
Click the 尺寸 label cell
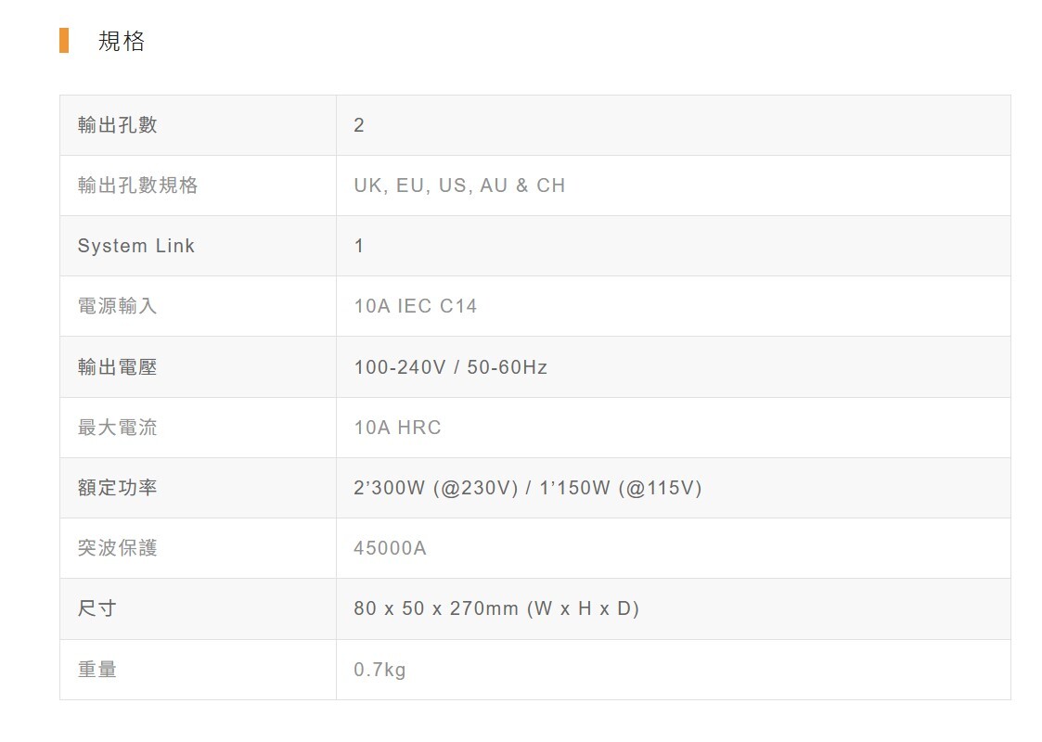(97, 608)
